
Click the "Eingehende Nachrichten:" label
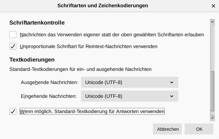(49, 96)
